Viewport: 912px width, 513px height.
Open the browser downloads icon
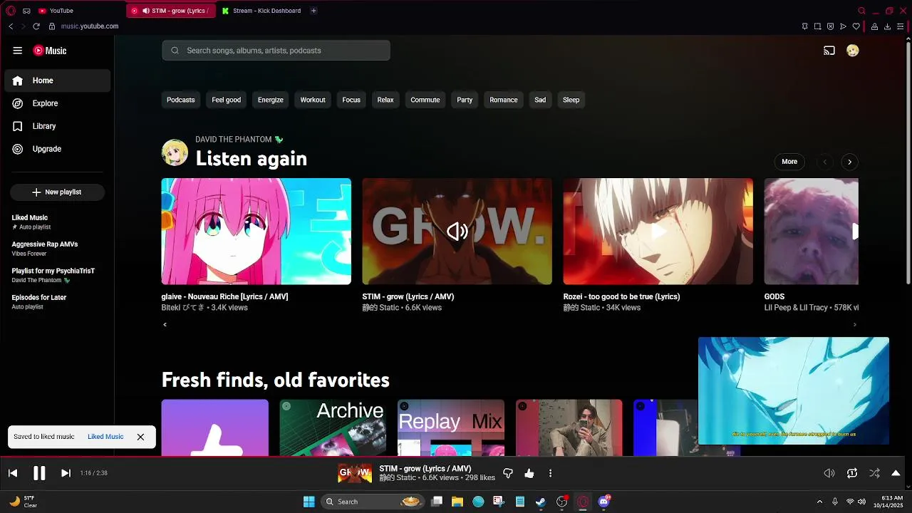[887, 26]
